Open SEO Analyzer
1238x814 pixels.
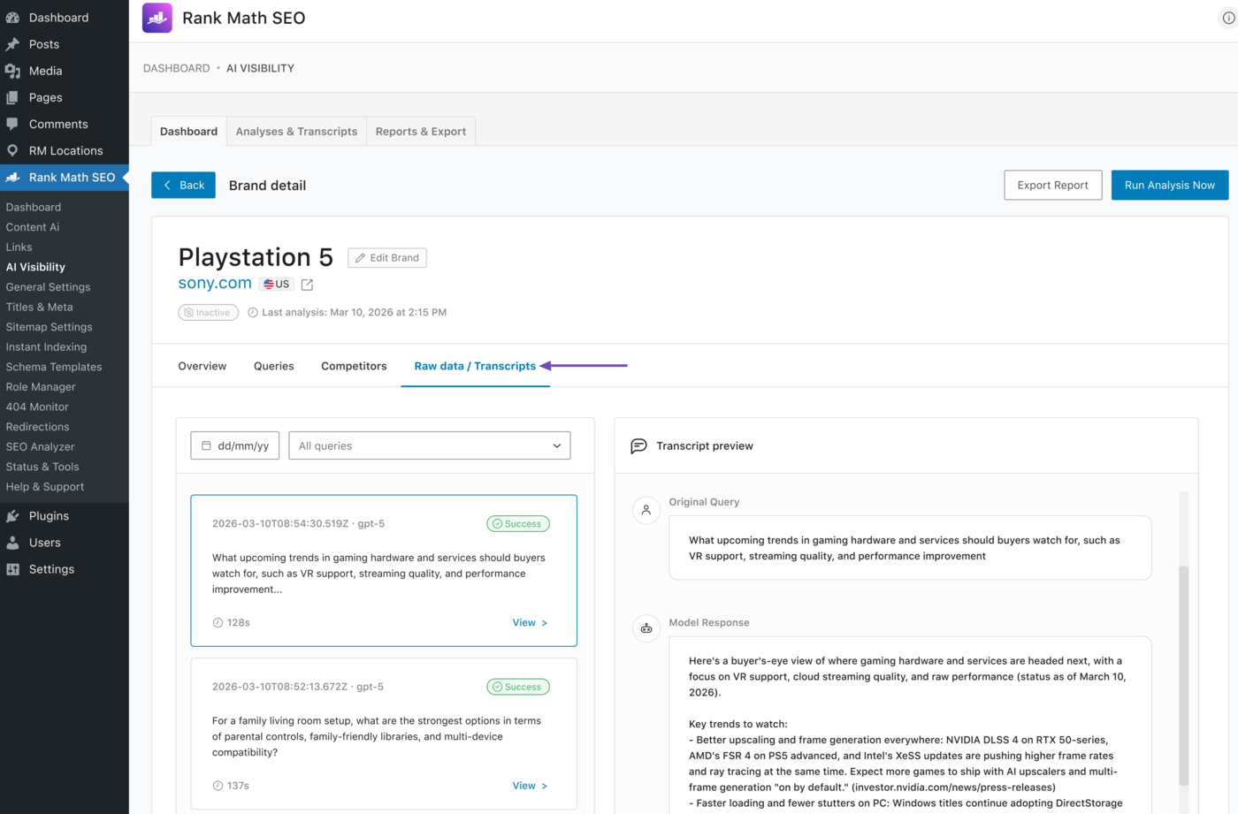[x=40, y=447]
